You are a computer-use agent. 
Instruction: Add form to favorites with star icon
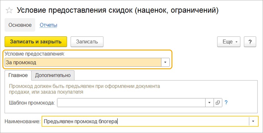pyautogui.click(x=9, y=10)
